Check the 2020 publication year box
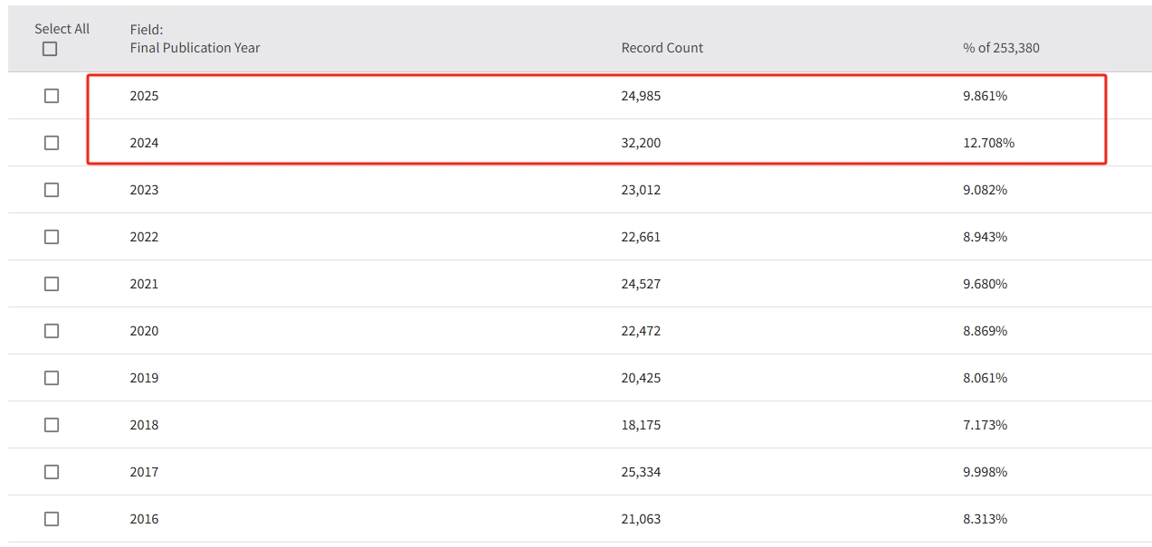 pos(52,331)
